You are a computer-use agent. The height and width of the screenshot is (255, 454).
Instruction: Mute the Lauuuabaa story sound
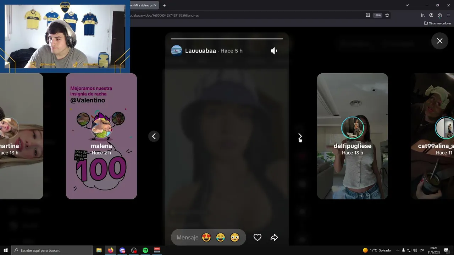pos(274,51)
